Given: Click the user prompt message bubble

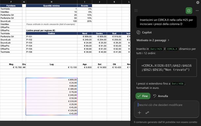Looking at the screenshot, I should coord(166,22).
